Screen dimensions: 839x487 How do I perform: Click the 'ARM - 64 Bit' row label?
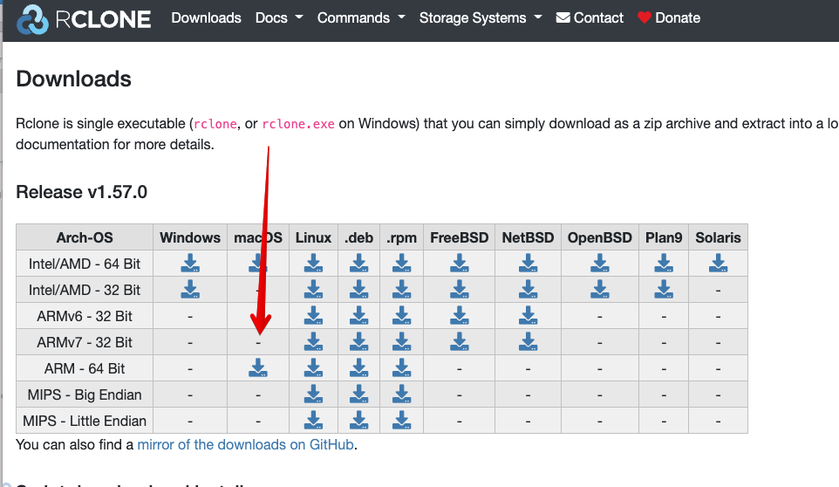pos(85,368)
